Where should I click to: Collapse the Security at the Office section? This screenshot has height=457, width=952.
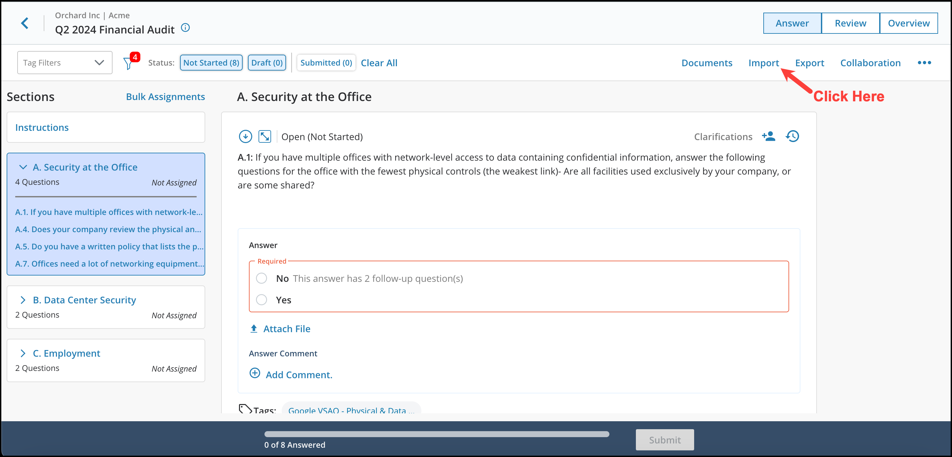[23, 167]
